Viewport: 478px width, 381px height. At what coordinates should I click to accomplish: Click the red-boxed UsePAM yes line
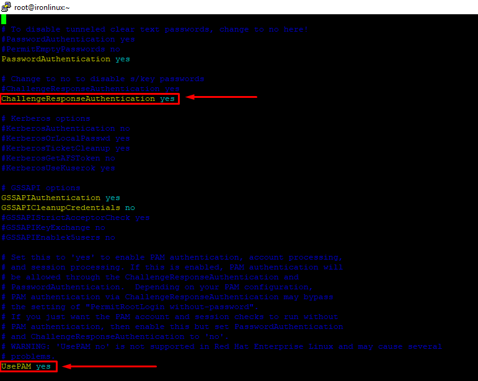(27, 366)
